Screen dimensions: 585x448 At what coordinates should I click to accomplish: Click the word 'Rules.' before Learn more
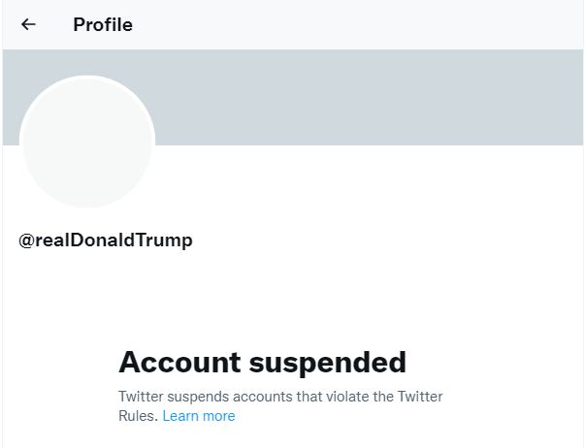138,416
